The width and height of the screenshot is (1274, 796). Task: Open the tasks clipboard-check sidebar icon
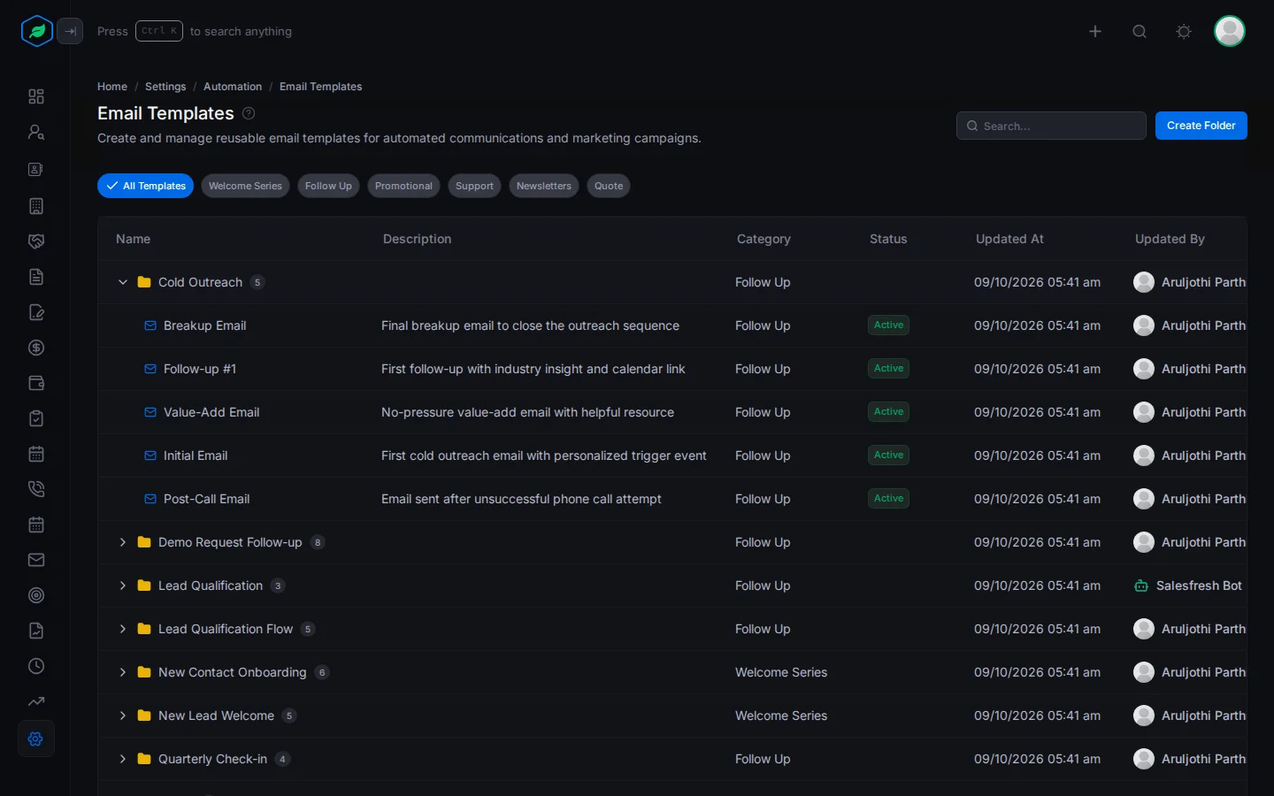coord(36,418)
